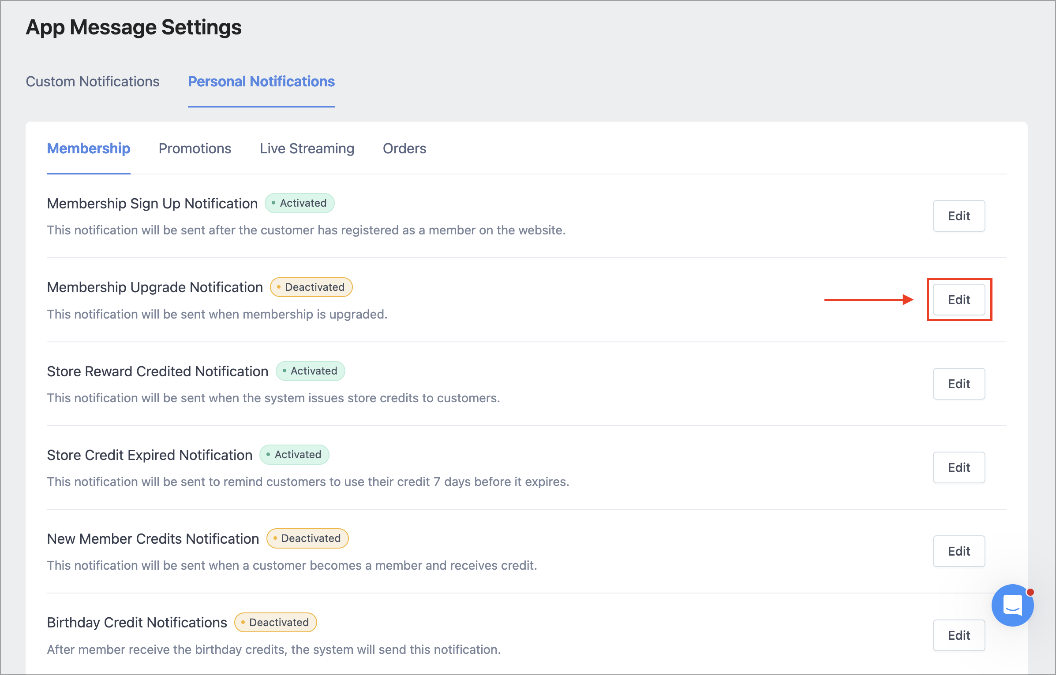Viewport: 1056px width, 675px height.
Task: Switch to Live Streaming sub-tab
Action: tap(307, 148)
